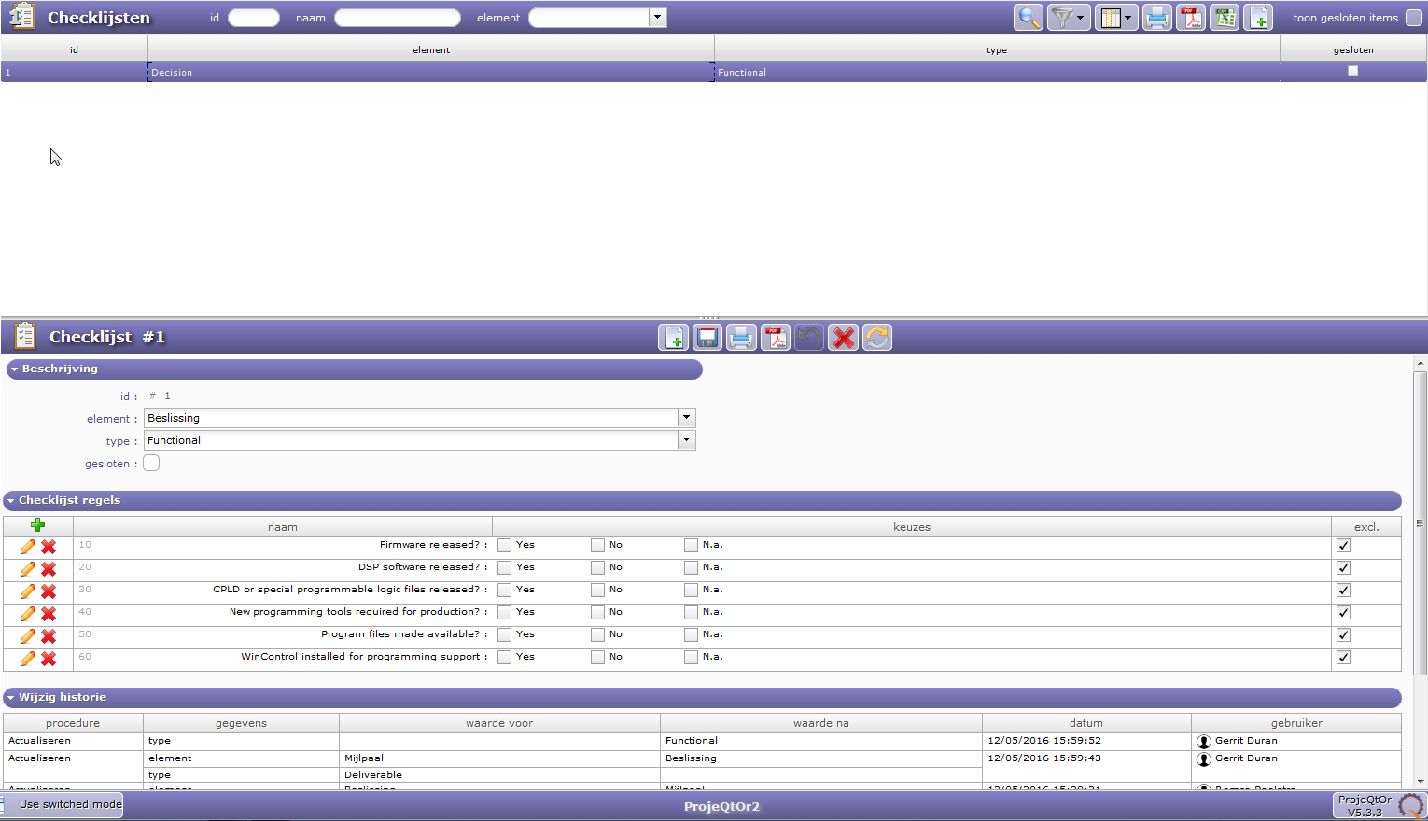Click the magnifier search icon in list toolbar
This screenshot has height=821, width=1428.
tap(1029, 18)
